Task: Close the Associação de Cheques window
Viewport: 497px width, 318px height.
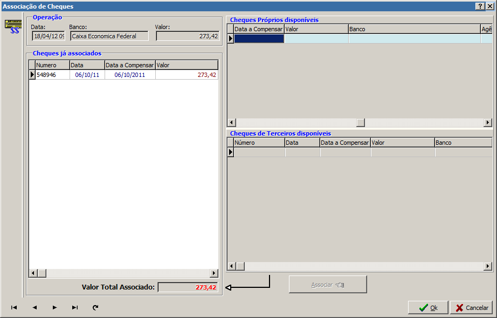Action: pos(489,6)
